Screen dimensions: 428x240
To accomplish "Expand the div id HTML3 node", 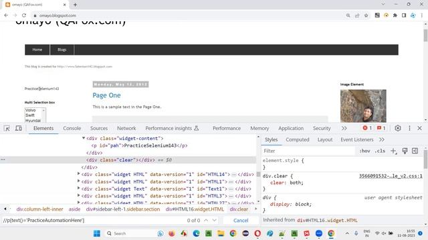I will point(79,195).
